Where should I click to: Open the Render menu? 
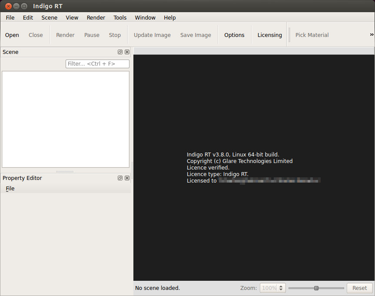click(x=96, y=18)
